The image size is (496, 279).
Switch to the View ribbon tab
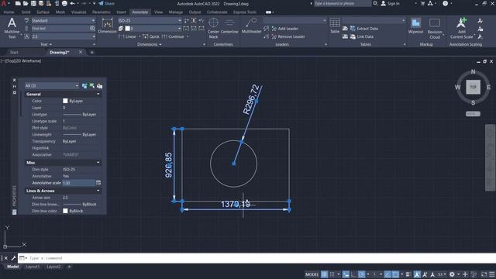click(158, 12)
